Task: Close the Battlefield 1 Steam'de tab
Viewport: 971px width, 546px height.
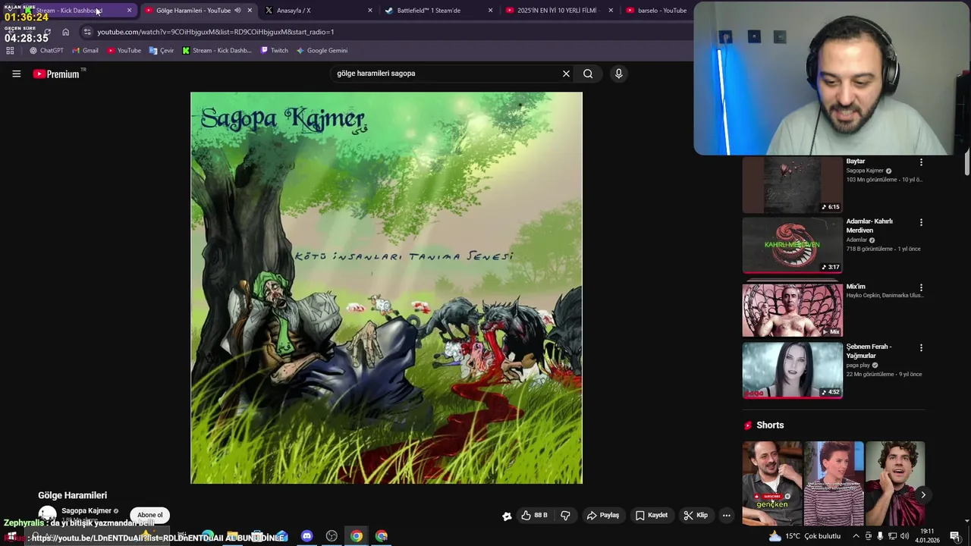Action: click(x=490, y=11)
